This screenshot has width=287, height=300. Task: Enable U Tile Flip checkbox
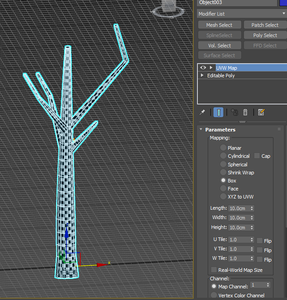point(260,241)
